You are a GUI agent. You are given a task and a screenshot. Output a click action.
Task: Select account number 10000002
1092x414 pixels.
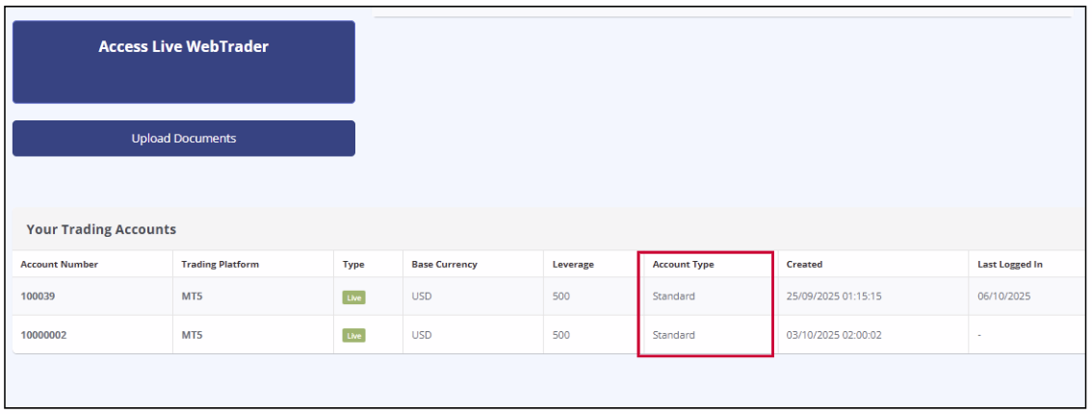(45, 335)
